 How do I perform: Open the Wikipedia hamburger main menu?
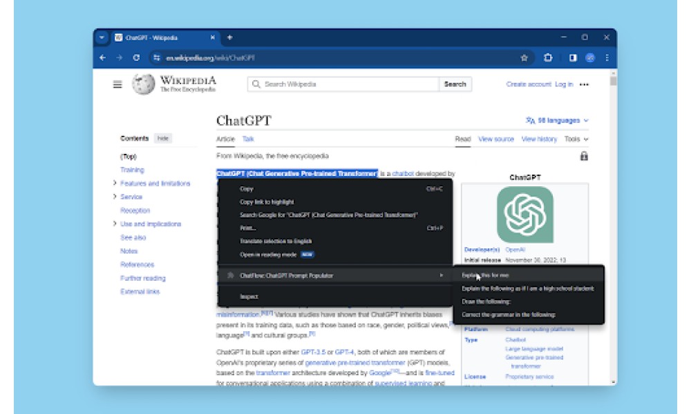[x=117, y=84]
